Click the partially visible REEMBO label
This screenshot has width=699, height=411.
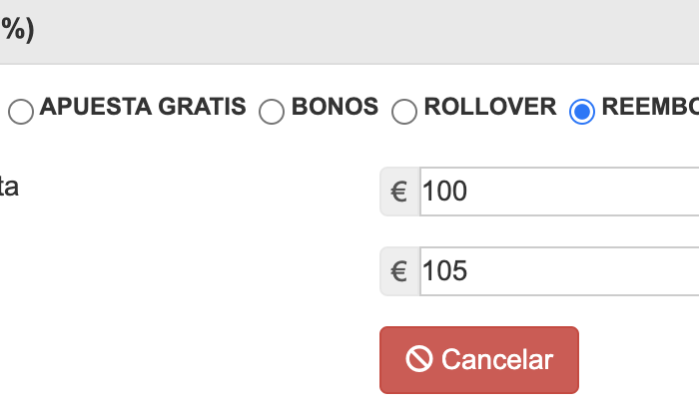coord(650,107)
